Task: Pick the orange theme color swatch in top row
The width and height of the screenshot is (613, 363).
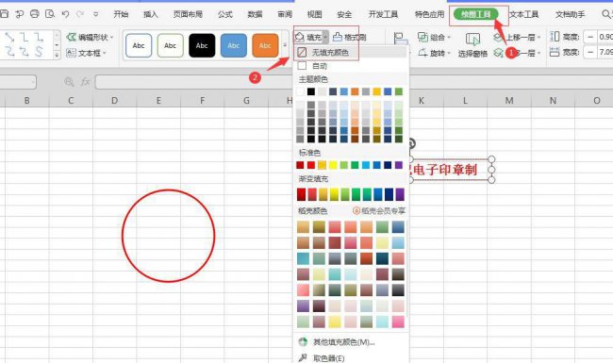Action: [x=355, y=91]
